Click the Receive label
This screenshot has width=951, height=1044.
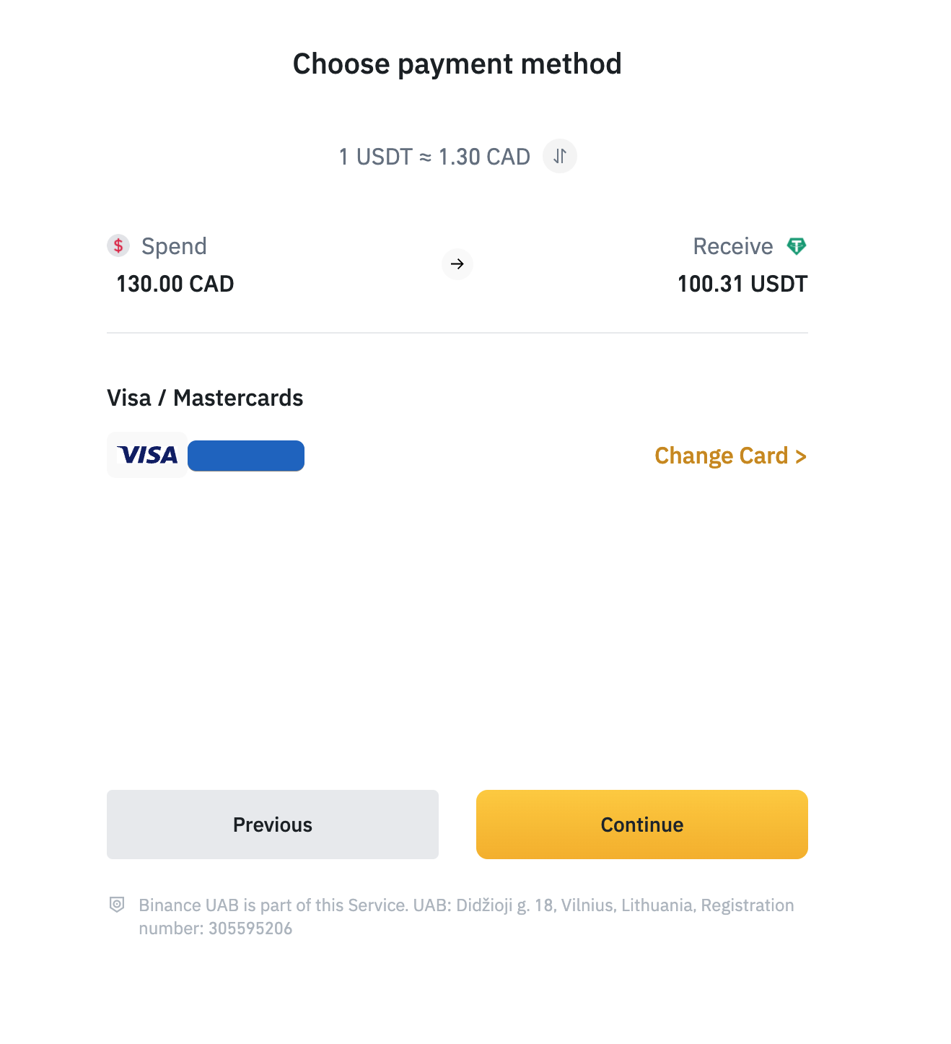coord(732,246)
